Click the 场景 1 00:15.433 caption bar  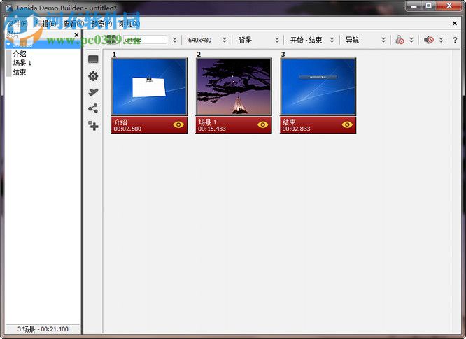234,125
